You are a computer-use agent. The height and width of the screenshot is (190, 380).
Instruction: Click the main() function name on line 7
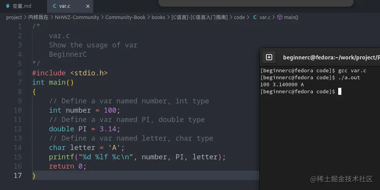point(61,82)
